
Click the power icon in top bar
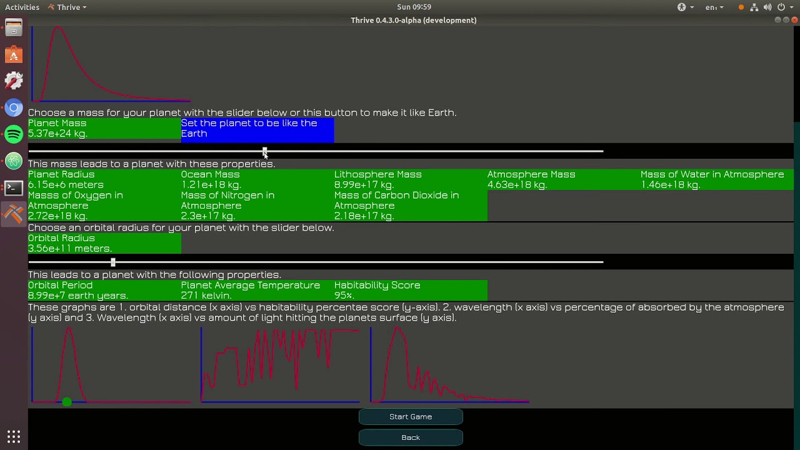(x=781, y=7)
